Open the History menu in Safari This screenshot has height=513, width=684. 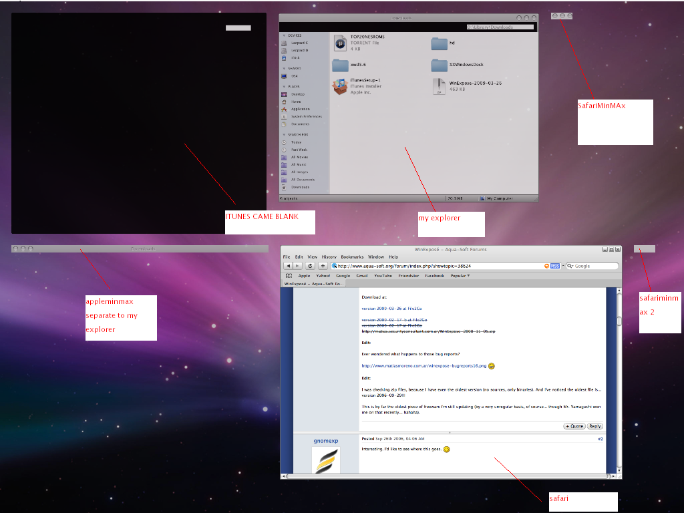tap(329, 257)
